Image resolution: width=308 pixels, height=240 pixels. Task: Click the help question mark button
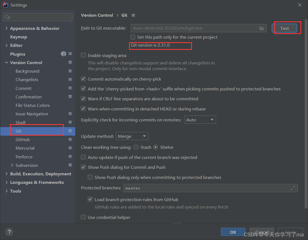pyautogui.click(x=9, y=232)
